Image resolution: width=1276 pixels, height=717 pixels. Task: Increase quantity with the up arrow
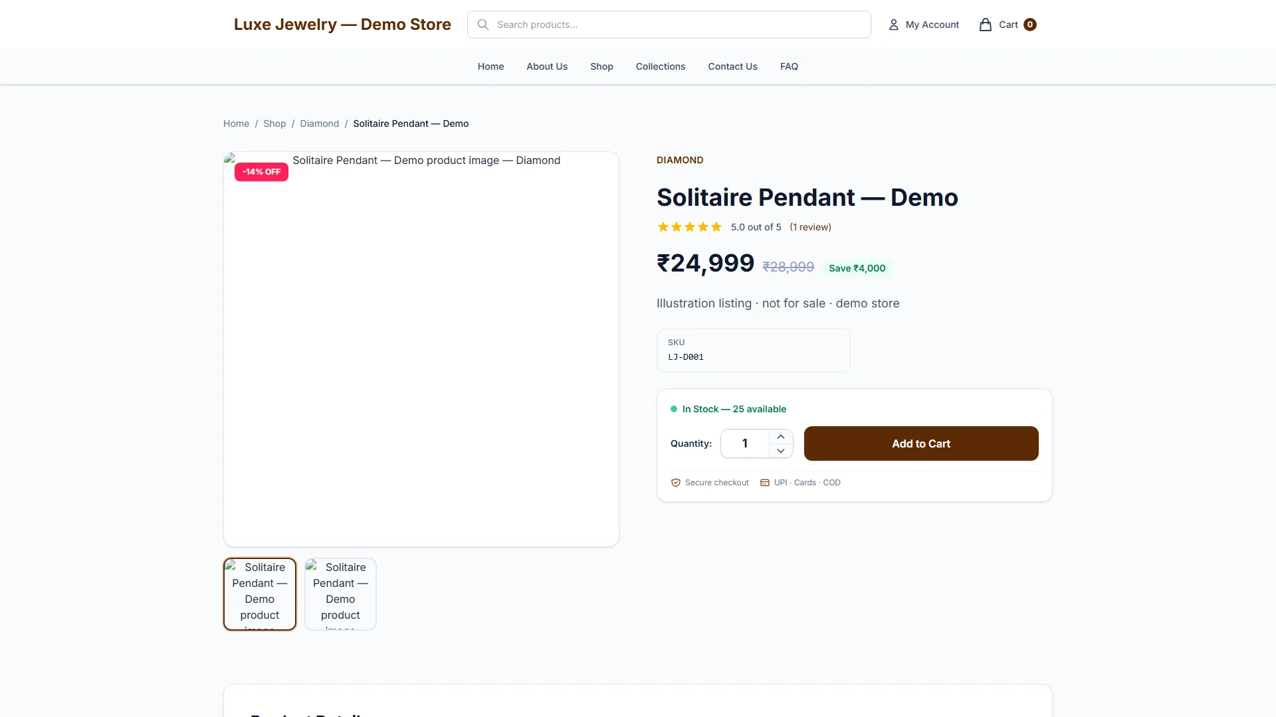tap(781, 436)
